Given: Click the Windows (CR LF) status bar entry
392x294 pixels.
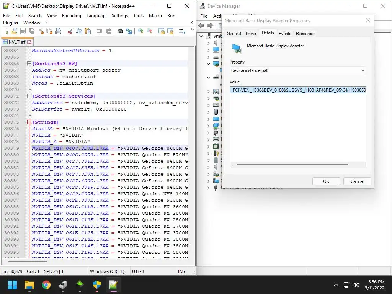Looking at the screenshot, I should pos(107,271).
